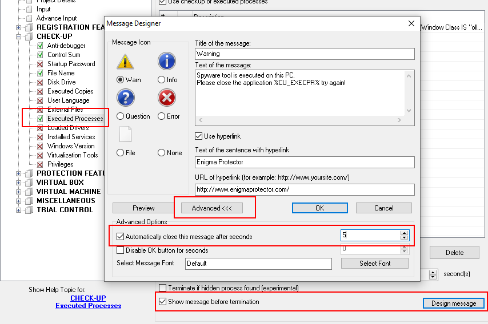Screen dimensions: 488x324
Task: Click the blue Info icon
Action: tap(167, 61)
